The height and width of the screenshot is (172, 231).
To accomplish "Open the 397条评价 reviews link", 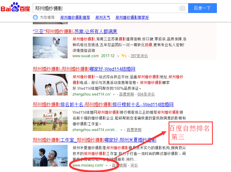I will coord(139,56).
